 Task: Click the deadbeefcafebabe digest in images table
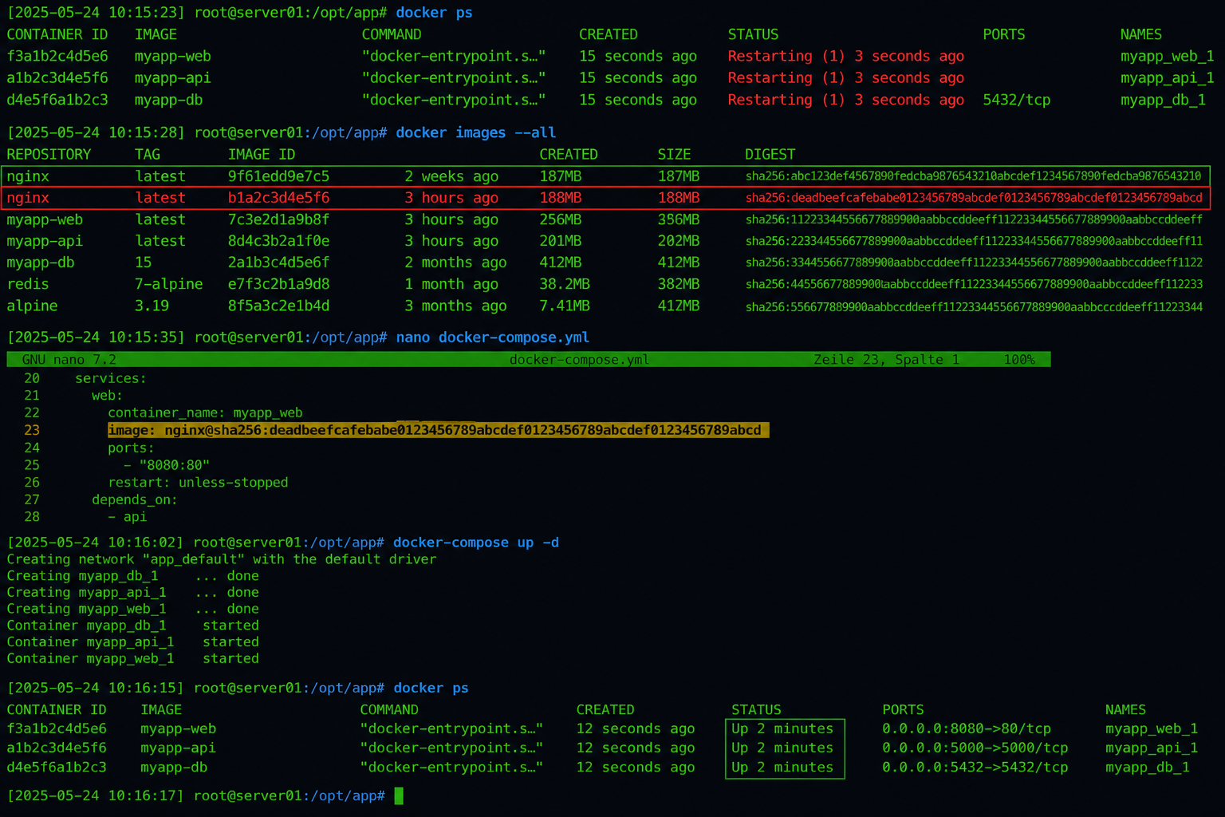[x=974, y=198]
